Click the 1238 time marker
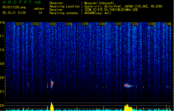The width and height of the screenshot is (174, 111). 135,24
